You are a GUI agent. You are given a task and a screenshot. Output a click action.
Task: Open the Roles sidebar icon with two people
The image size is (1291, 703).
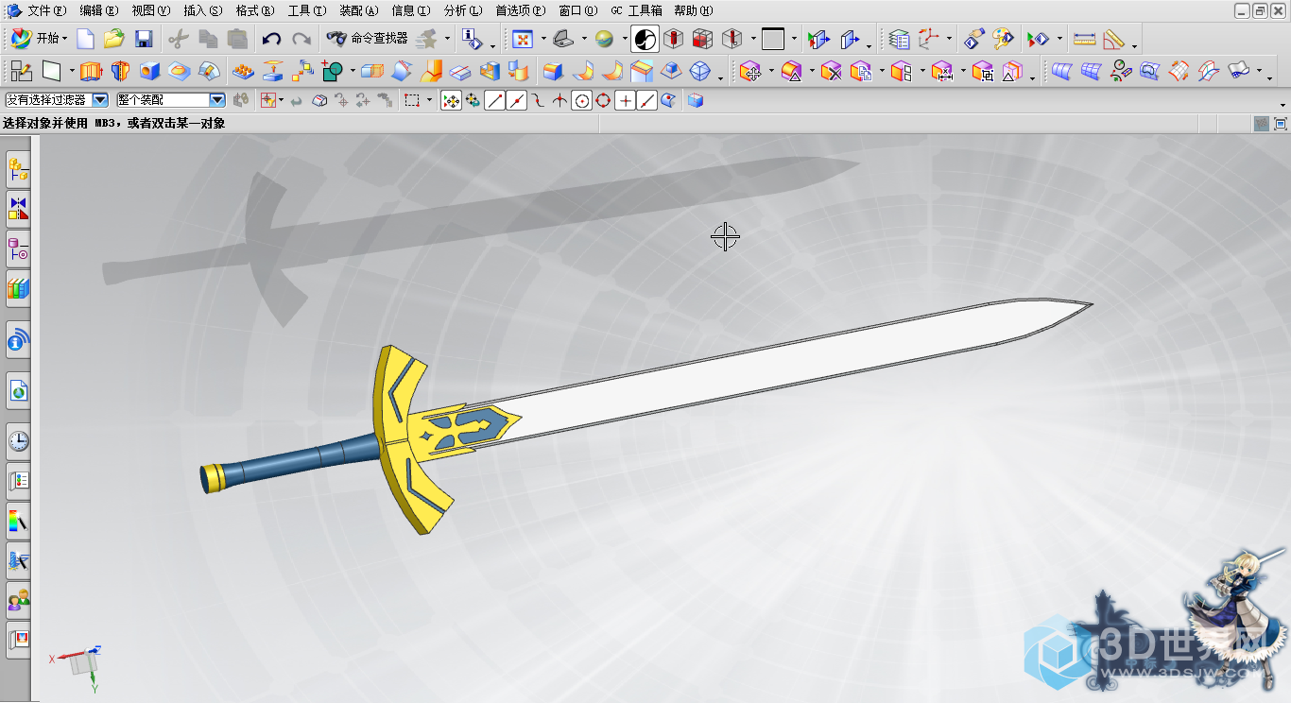(19, 600)
